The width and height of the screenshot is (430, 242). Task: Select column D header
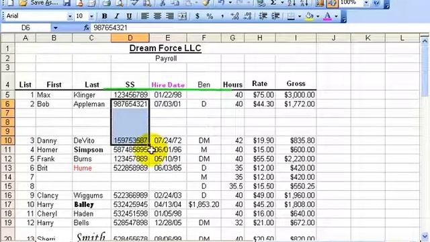[x=130, y=38]
